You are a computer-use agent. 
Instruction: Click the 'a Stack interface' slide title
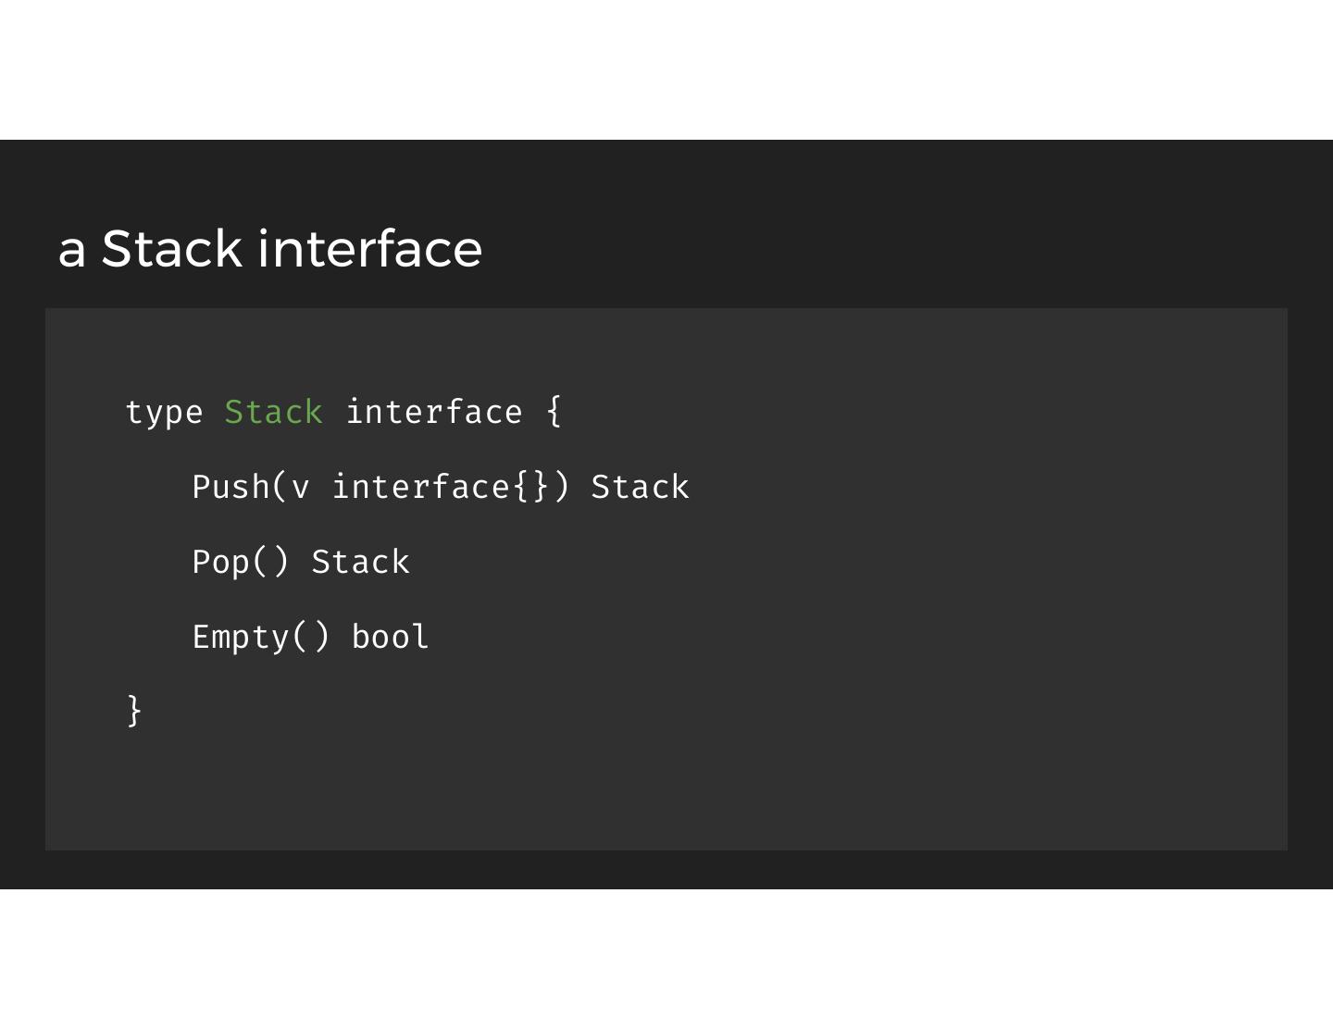(x=269, y=249)
